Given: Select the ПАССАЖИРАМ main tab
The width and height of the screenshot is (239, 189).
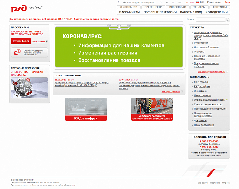Looking at the screenshot, I should pos(130,12).
